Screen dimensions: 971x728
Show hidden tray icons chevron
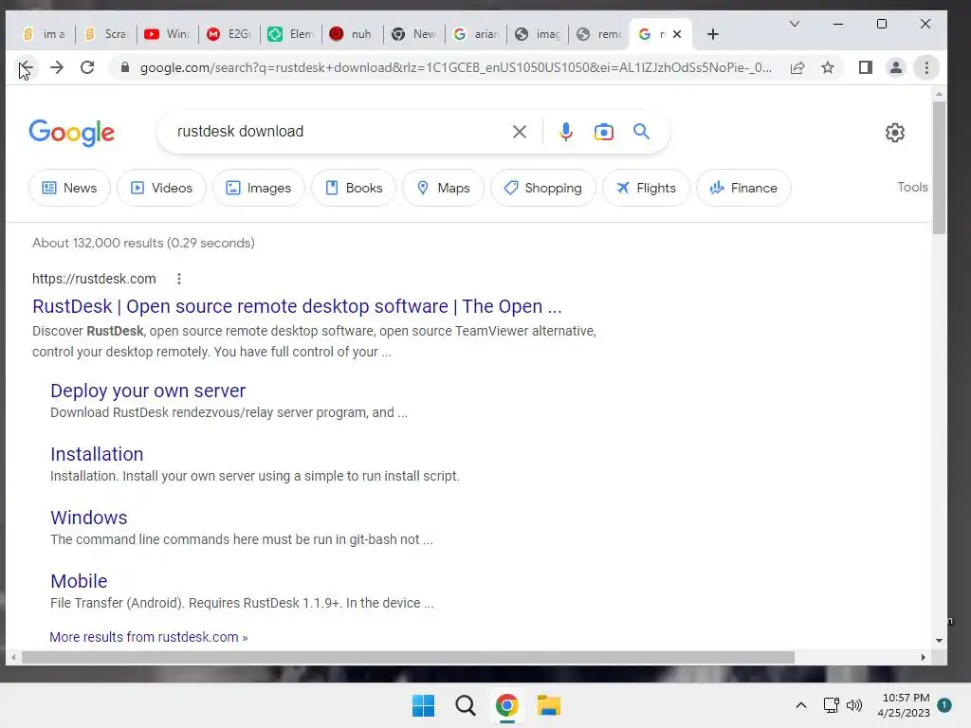800,705
